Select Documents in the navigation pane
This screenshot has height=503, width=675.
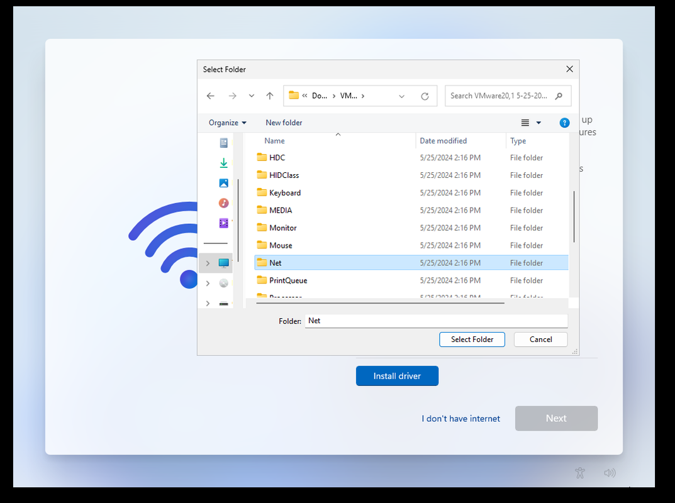pos(223,143)
